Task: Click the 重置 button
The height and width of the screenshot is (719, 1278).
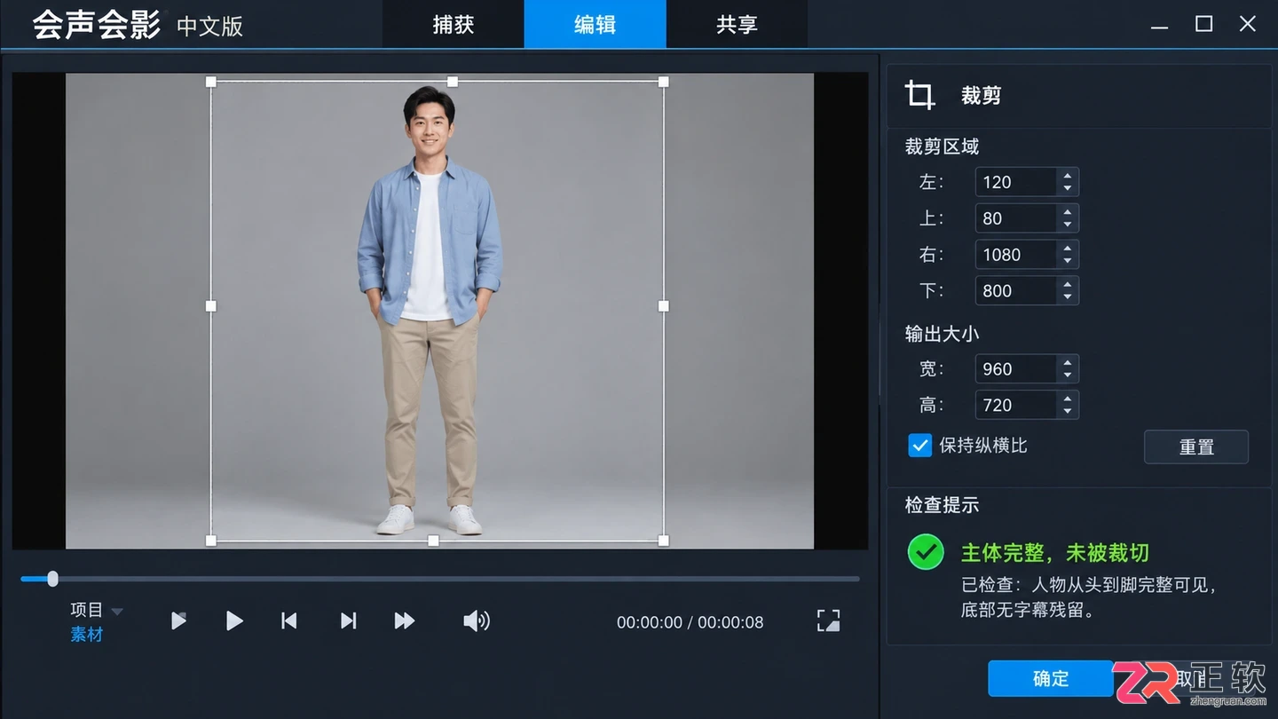Action: click(1195, 446)
